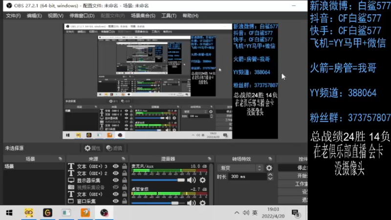Image resolution: width=391 pixels, height=220 pixels.
Task: Click the 属性 properties button
Action: 92,148
